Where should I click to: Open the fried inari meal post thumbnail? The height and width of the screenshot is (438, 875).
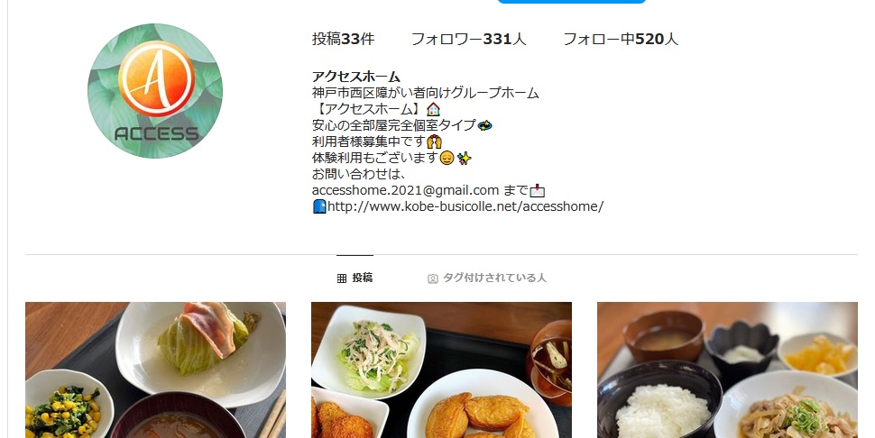coord(441,370)
